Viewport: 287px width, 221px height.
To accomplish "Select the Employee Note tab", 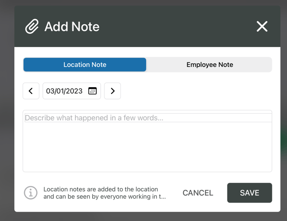I will [x=209, y=65].
